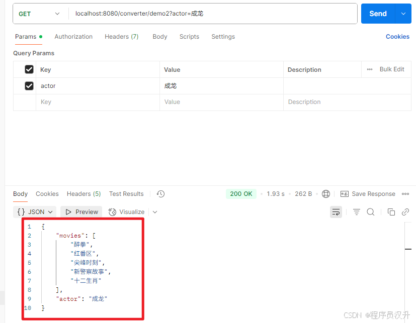
Task: Click the Preview button
Action: (81, 212)
